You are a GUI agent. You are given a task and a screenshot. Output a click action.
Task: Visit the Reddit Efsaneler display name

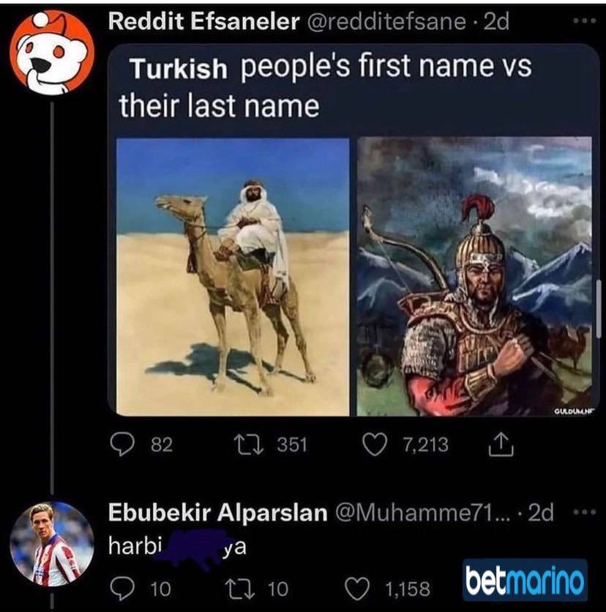[203, 21]
